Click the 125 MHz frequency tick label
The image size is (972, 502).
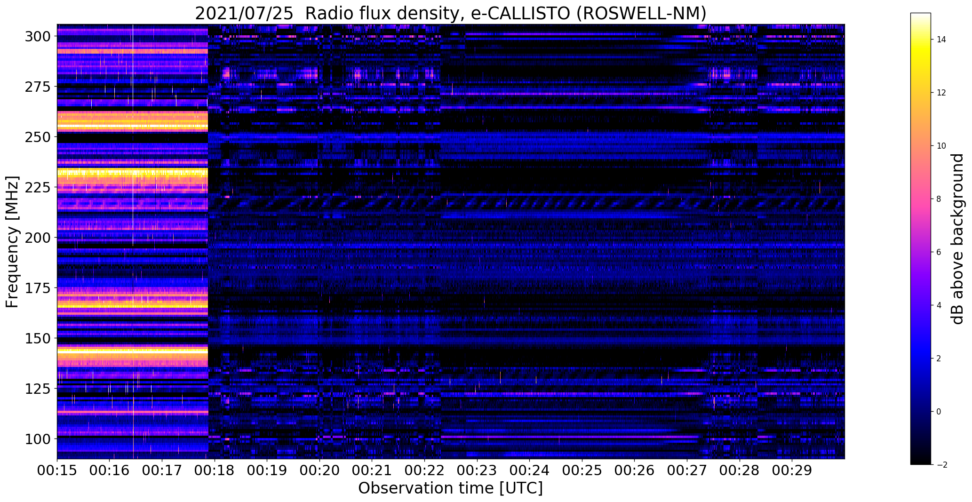coord(38,389)
